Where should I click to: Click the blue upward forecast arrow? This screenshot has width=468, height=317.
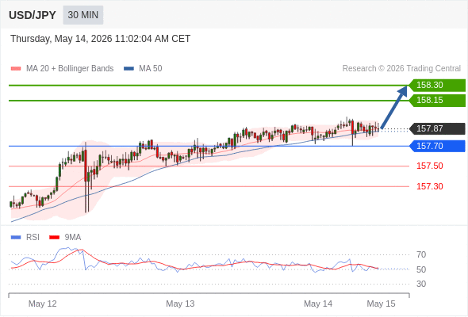394,107
